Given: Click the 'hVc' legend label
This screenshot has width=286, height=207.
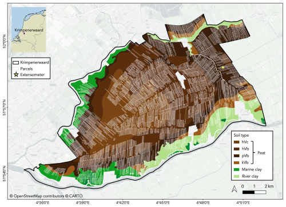Looking at the screenshot, I should tap(245, 142).
